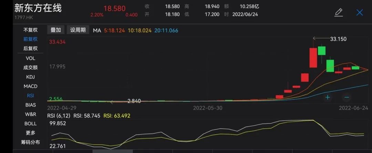Image resolution: width=372 pixels, height=153 pixels.
Task: Expand 更多 for more indicators
Action: (x=30, y=132)
